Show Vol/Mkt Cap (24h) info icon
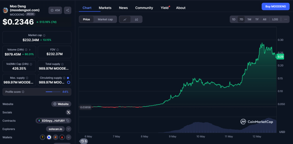Screen dimensions: 293x144 31,64
